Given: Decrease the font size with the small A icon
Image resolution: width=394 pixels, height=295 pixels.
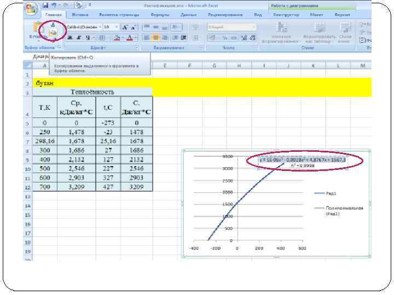Looking at the screenshot, I should point(134,27).
